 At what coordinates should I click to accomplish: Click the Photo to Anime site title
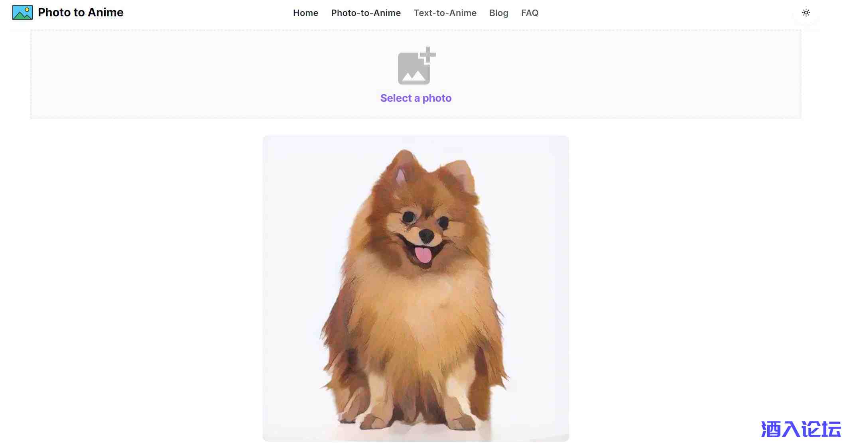[x=81, y=12]
